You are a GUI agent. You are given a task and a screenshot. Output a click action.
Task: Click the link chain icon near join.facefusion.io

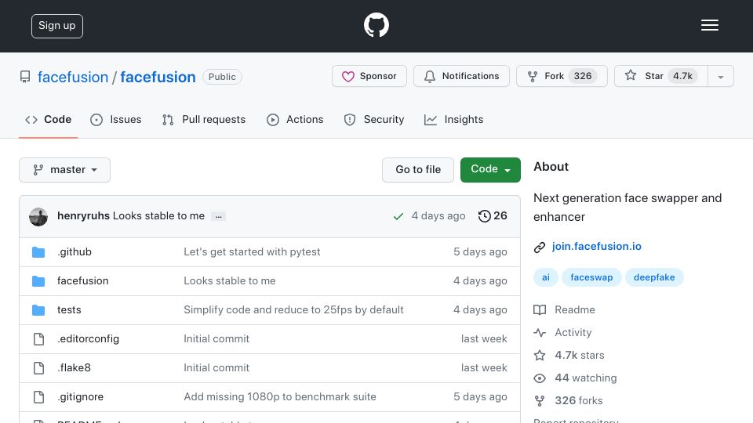click(540, 247)
